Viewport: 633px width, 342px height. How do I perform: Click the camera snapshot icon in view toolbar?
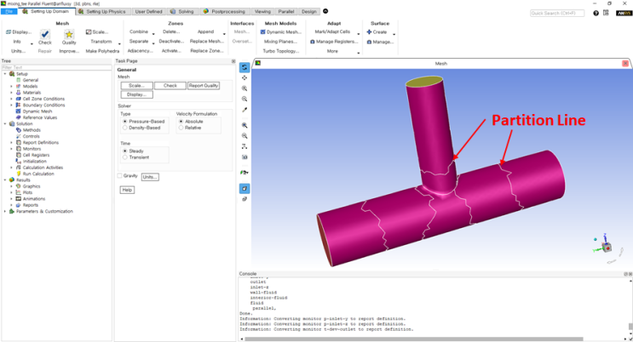point(245,157)
